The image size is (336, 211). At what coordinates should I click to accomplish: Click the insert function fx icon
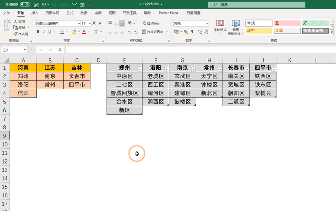pos(60,50)
